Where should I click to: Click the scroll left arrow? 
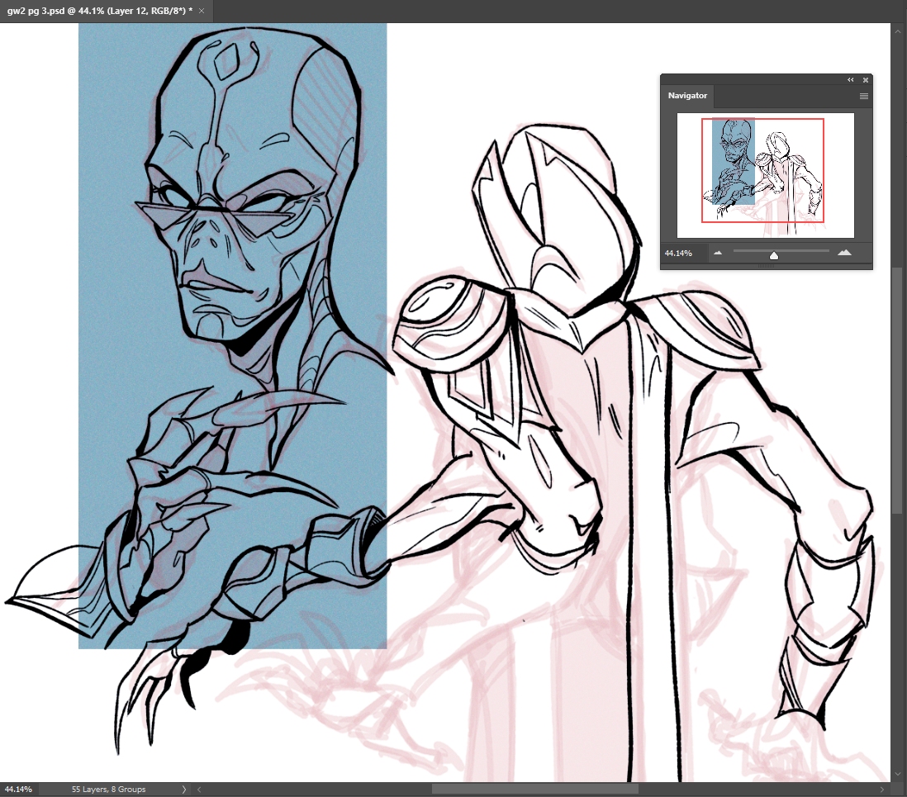click(198, 790)
